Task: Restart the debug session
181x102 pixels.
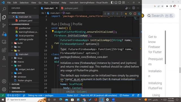Action: pos(130,14)
